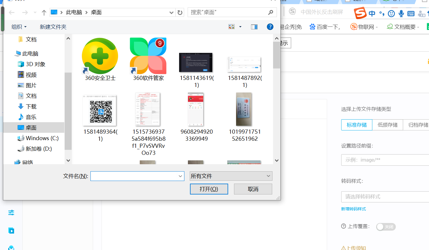
Task: Select 音乐 folder in navigation tree
Action: pos(27,117)
